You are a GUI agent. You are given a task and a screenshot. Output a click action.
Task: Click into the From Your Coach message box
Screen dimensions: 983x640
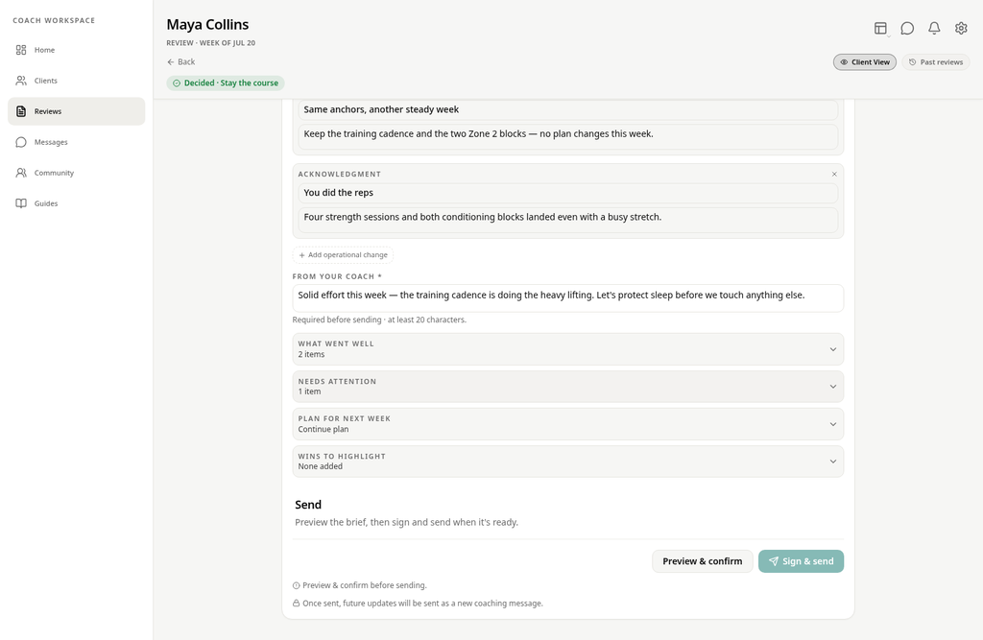pyautogui.click(x=568, y=298)
